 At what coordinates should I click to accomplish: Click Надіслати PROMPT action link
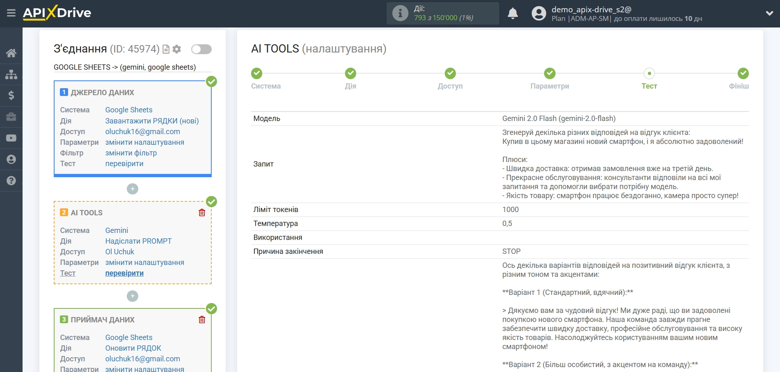coord(138,241)
